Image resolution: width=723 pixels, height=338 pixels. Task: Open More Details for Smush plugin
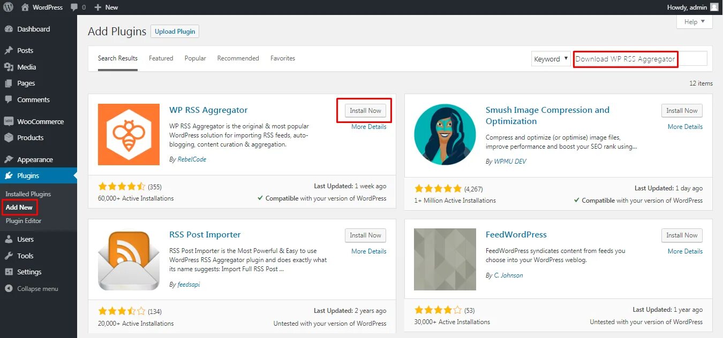point(685,127)
